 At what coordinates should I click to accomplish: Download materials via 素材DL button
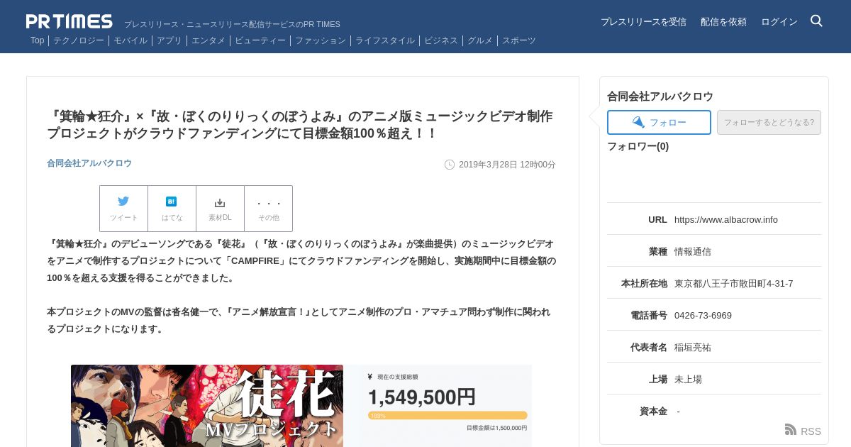[x=220, y=209]
